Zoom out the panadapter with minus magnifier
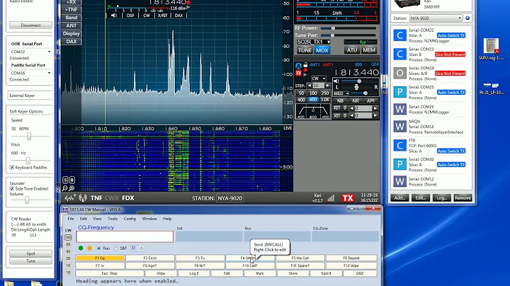The width and height of the screenshot is (510, 286). click(65, 188)
